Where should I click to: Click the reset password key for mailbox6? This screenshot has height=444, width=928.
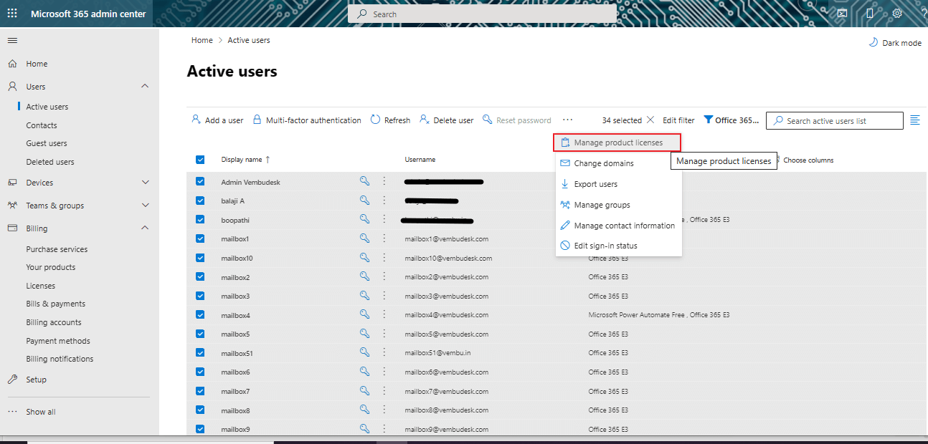[364, 372]
